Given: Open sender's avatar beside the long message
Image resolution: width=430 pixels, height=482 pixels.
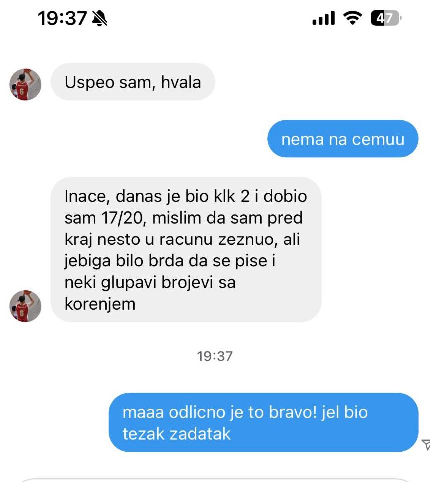Looking at the screenshot, I should pyautogui.click(x=25, y=306).
